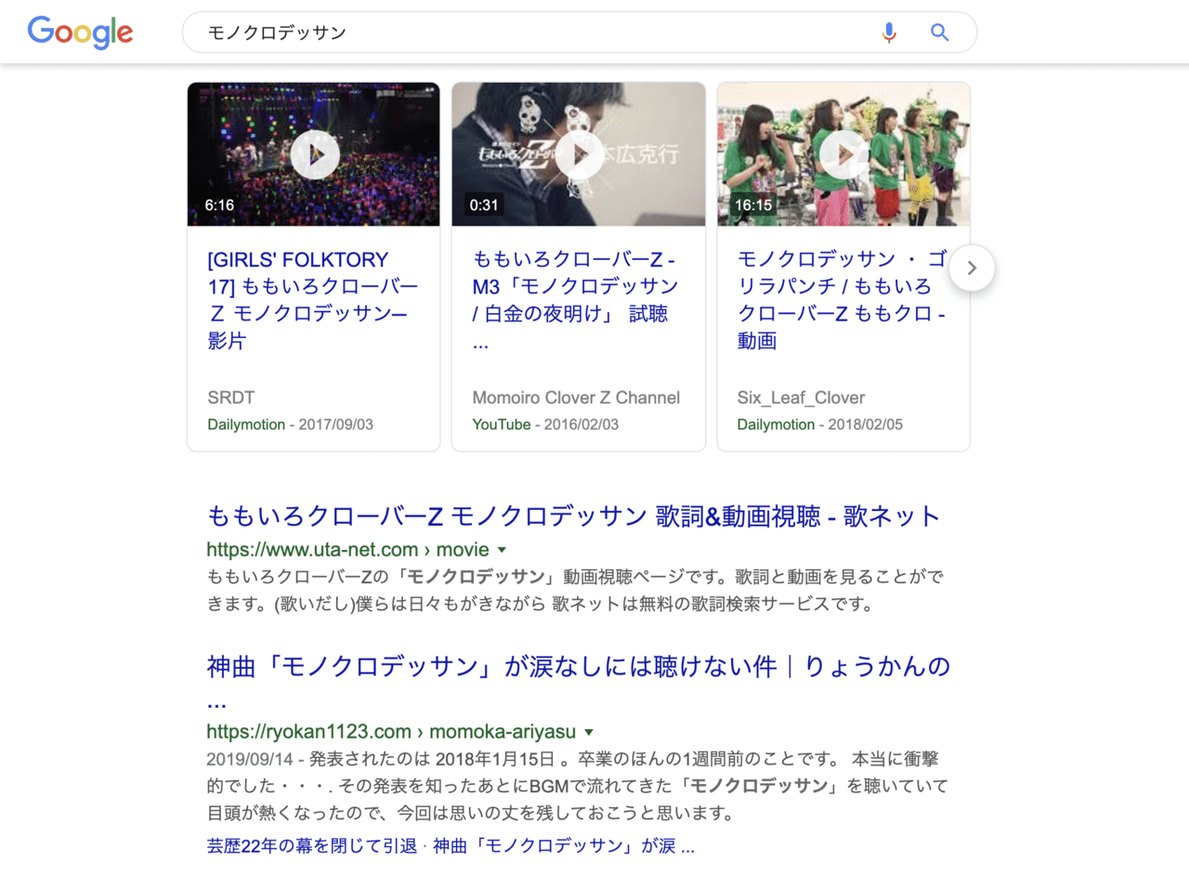Start voice search with the microphone icon

(x=889, y=33)
